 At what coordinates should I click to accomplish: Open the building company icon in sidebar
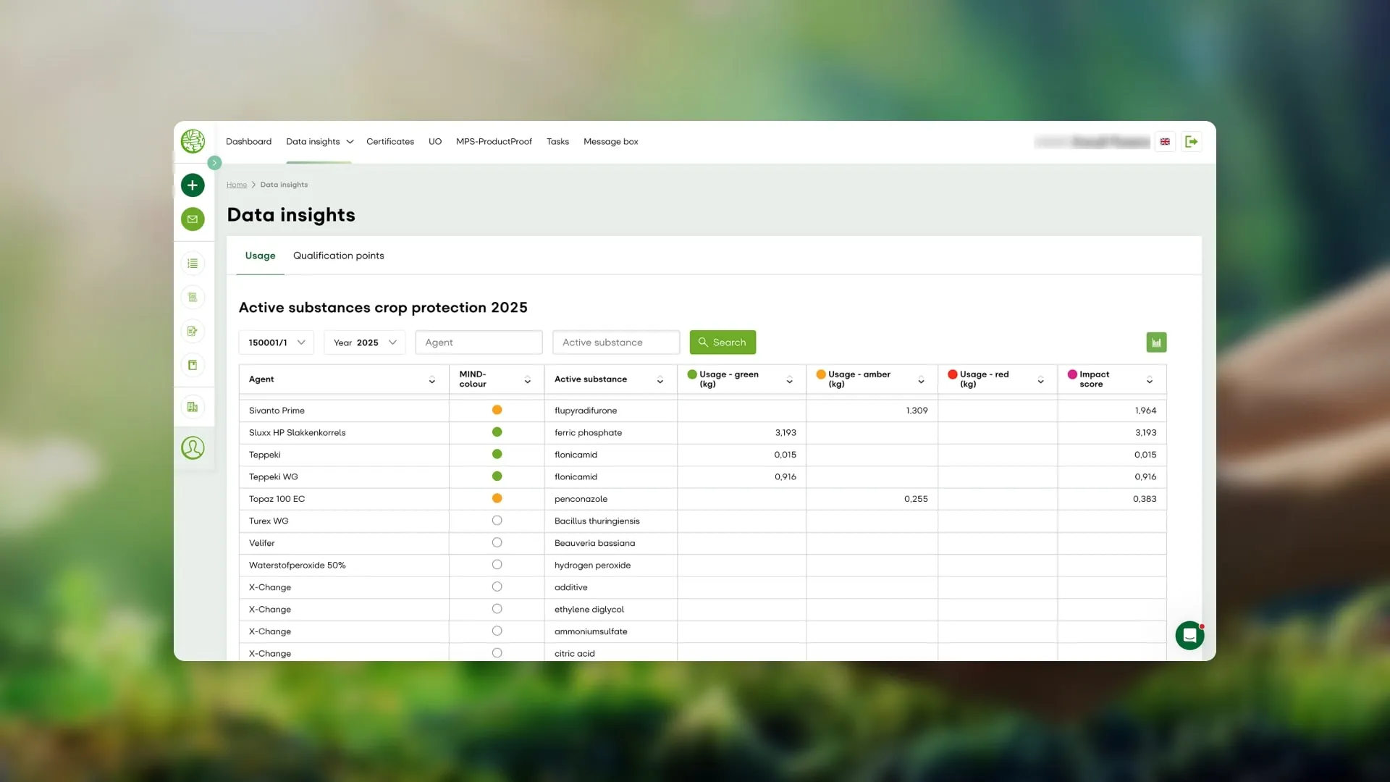(x=193, y=407)
